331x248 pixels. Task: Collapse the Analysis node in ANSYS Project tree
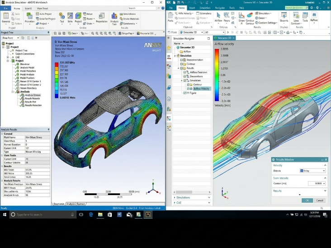(13, 92)
